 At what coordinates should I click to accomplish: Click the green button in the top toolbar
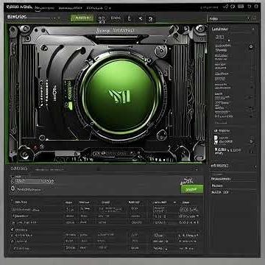pos(82,18)
